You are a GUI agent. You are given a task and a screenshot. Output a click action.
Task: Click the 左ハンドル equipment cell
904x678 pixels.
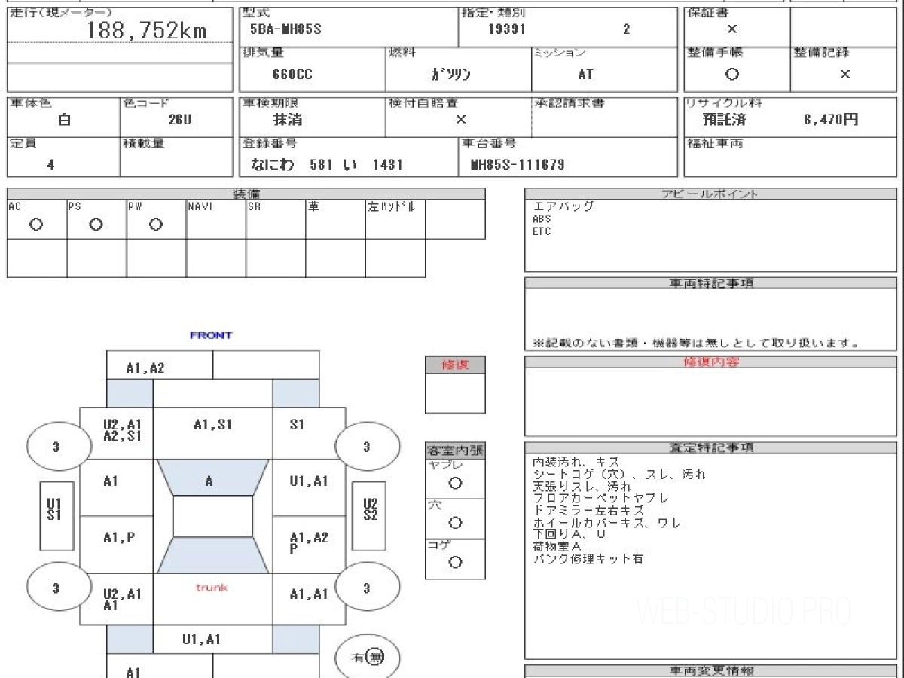click(x=395, y=219)
